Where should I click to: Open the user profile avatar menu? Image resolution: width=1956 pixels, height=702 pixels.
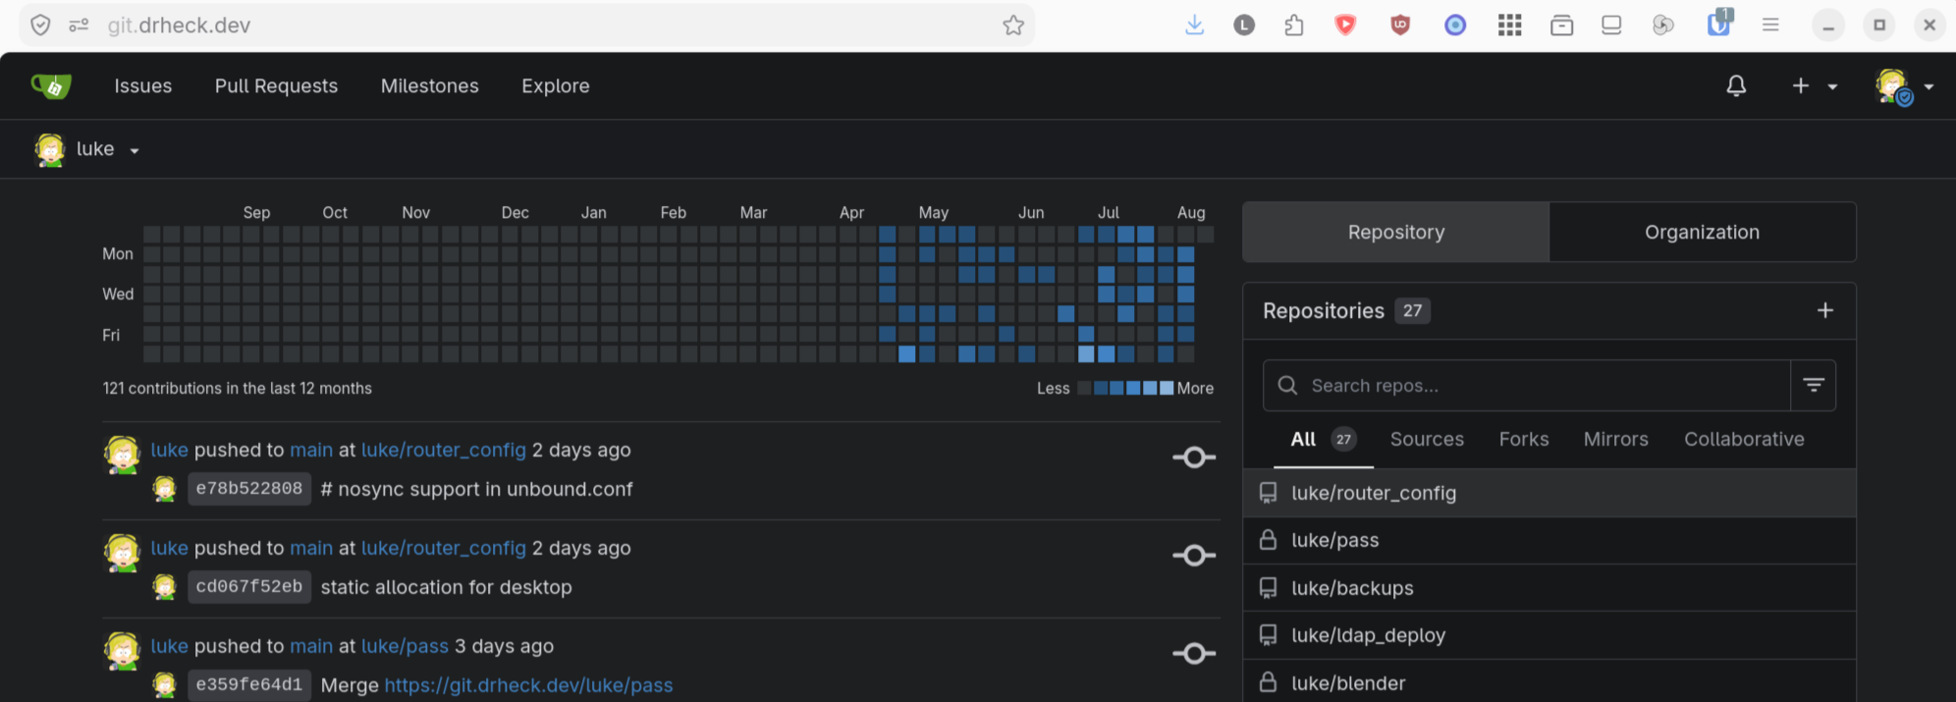tap(1903, 86)
